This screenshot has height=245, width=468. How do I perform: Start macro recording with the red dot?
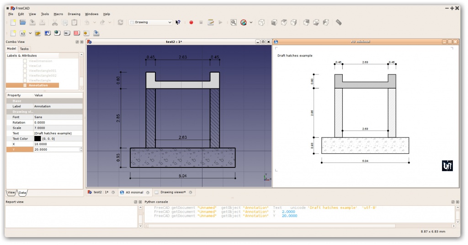click(191, 22)
